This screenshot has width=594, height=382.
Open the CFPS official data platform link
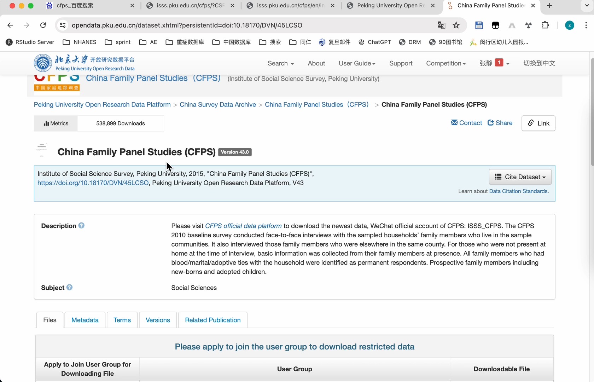tap(243, 226)
